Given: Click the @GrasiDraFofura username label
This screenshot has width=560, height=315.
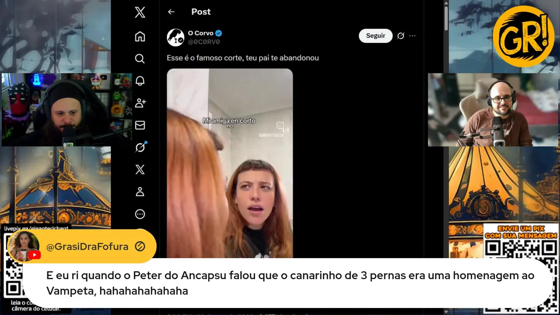Looking at the screenshot, I should [x=87, y=246].
